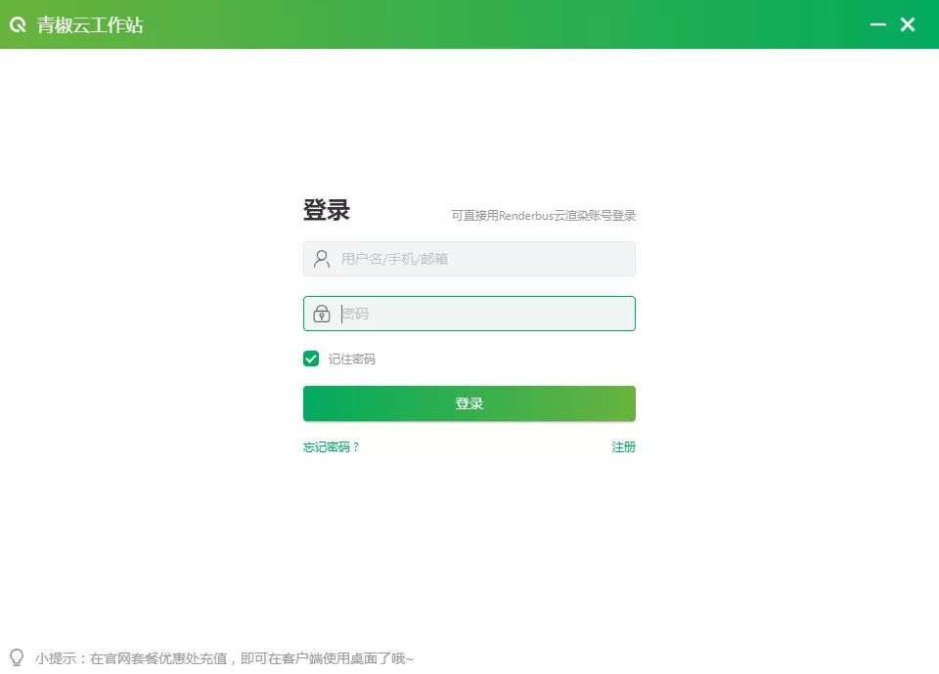Click the 记住密码 label text

[x=351, y=358]
